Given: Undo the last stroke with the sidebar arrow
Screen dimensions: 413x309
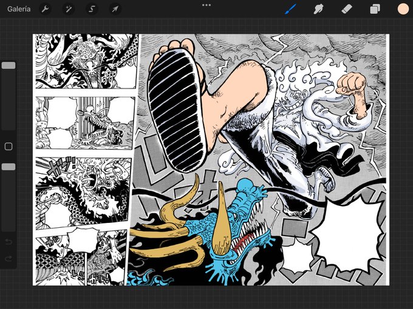Looking at the screenshot, I should tap(9, 242).
